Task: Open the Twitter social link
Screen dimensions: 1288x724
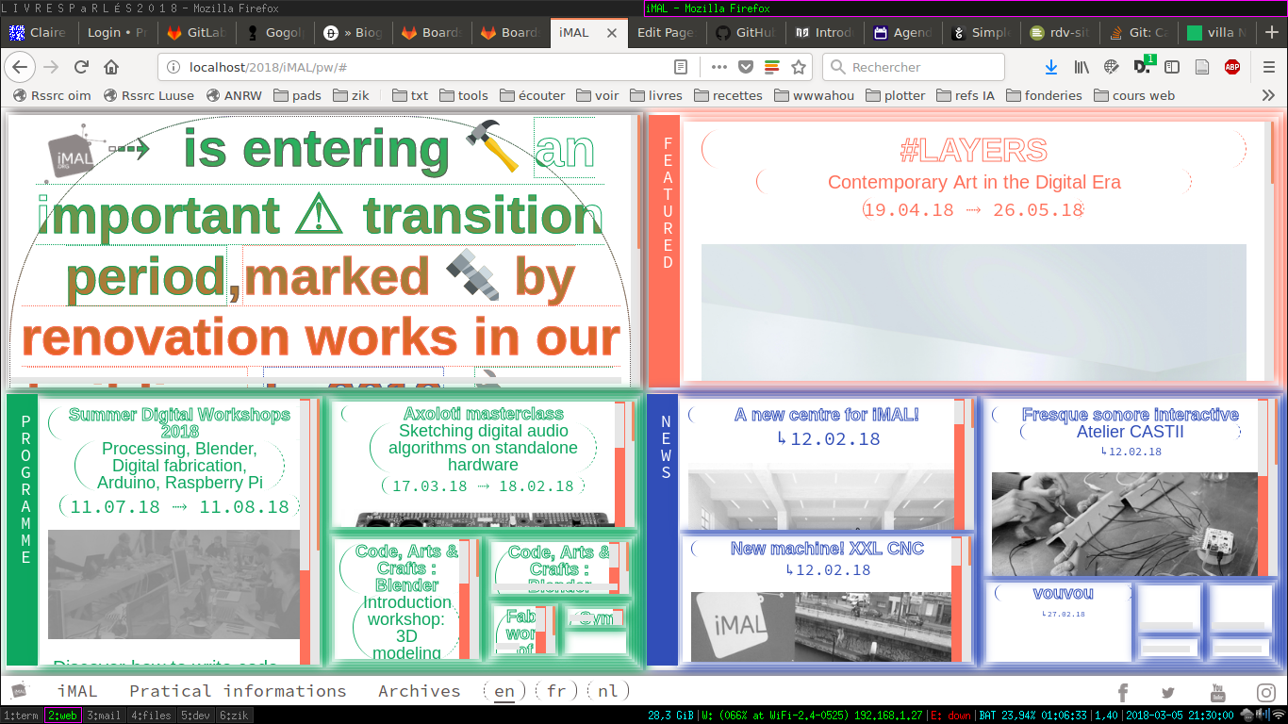Action: [1168, 693]
